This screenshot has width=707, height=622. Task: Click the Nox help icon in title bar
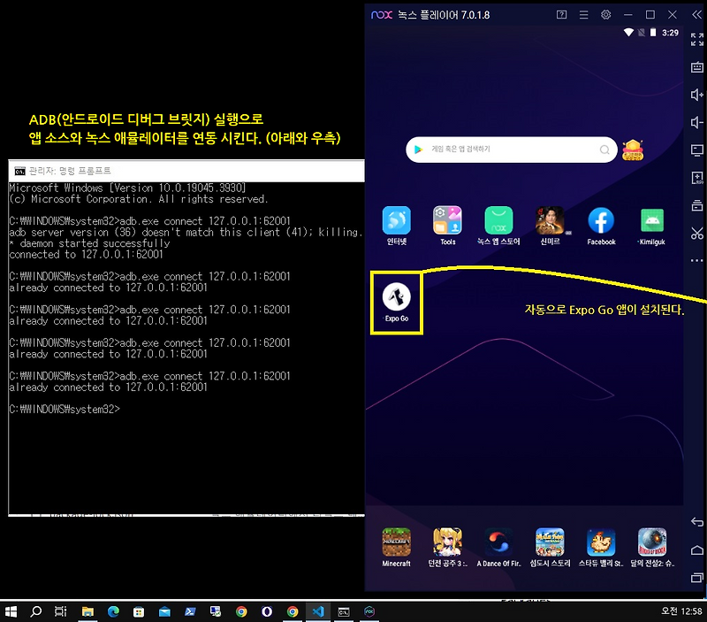click(x=561, y=14)
